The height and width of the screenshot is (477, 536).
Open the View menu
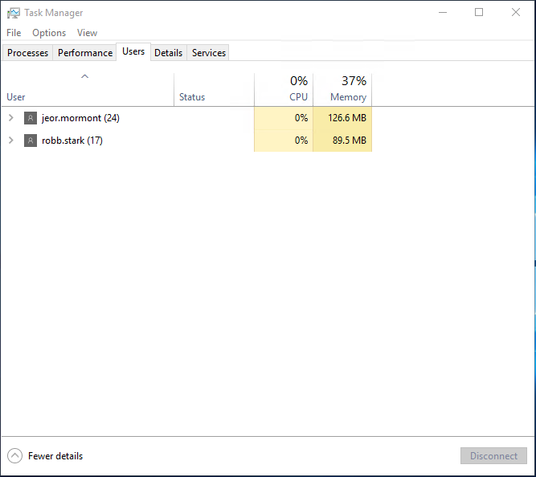[x=87, y=33]
